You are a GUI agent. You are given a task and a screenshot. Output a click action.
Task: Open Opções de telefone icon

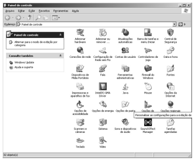pos(148,105)
